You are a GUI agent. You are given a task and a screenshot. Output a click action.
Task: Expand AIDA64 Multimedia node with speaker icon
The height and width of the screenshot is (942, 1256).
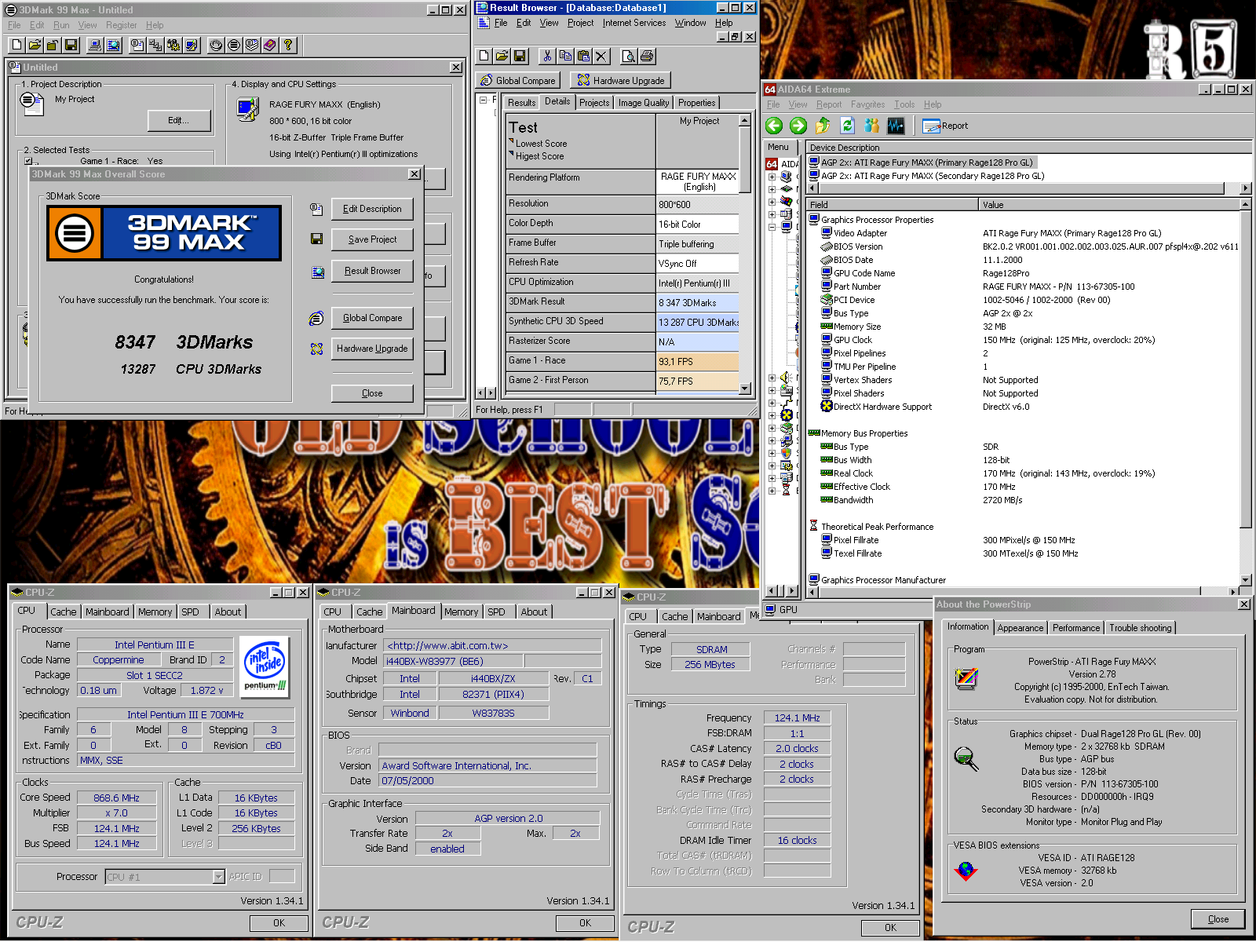coord(772,378)
